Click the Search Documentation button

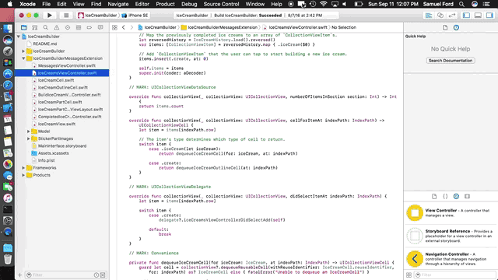pos(451,61)
